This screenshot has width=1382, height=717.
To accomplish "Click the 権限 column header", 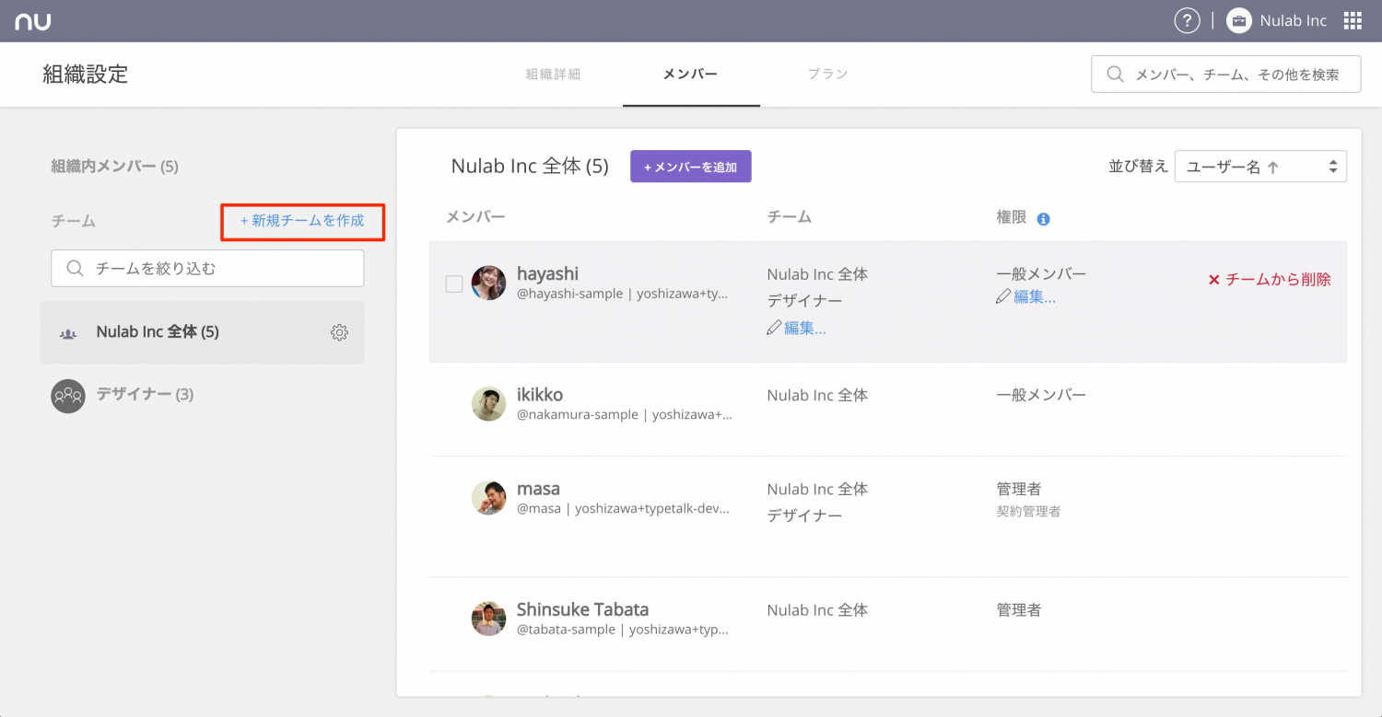I will coord(1012,218).
